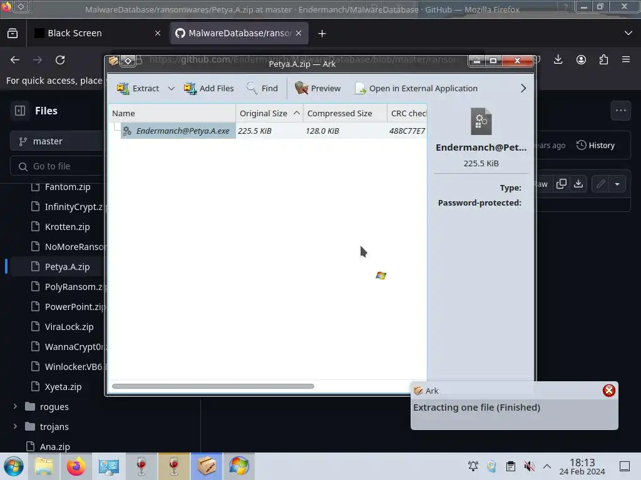Screen dimensions: 641x480
Task: Click show desktop button in taskbar
Action: 625,466
